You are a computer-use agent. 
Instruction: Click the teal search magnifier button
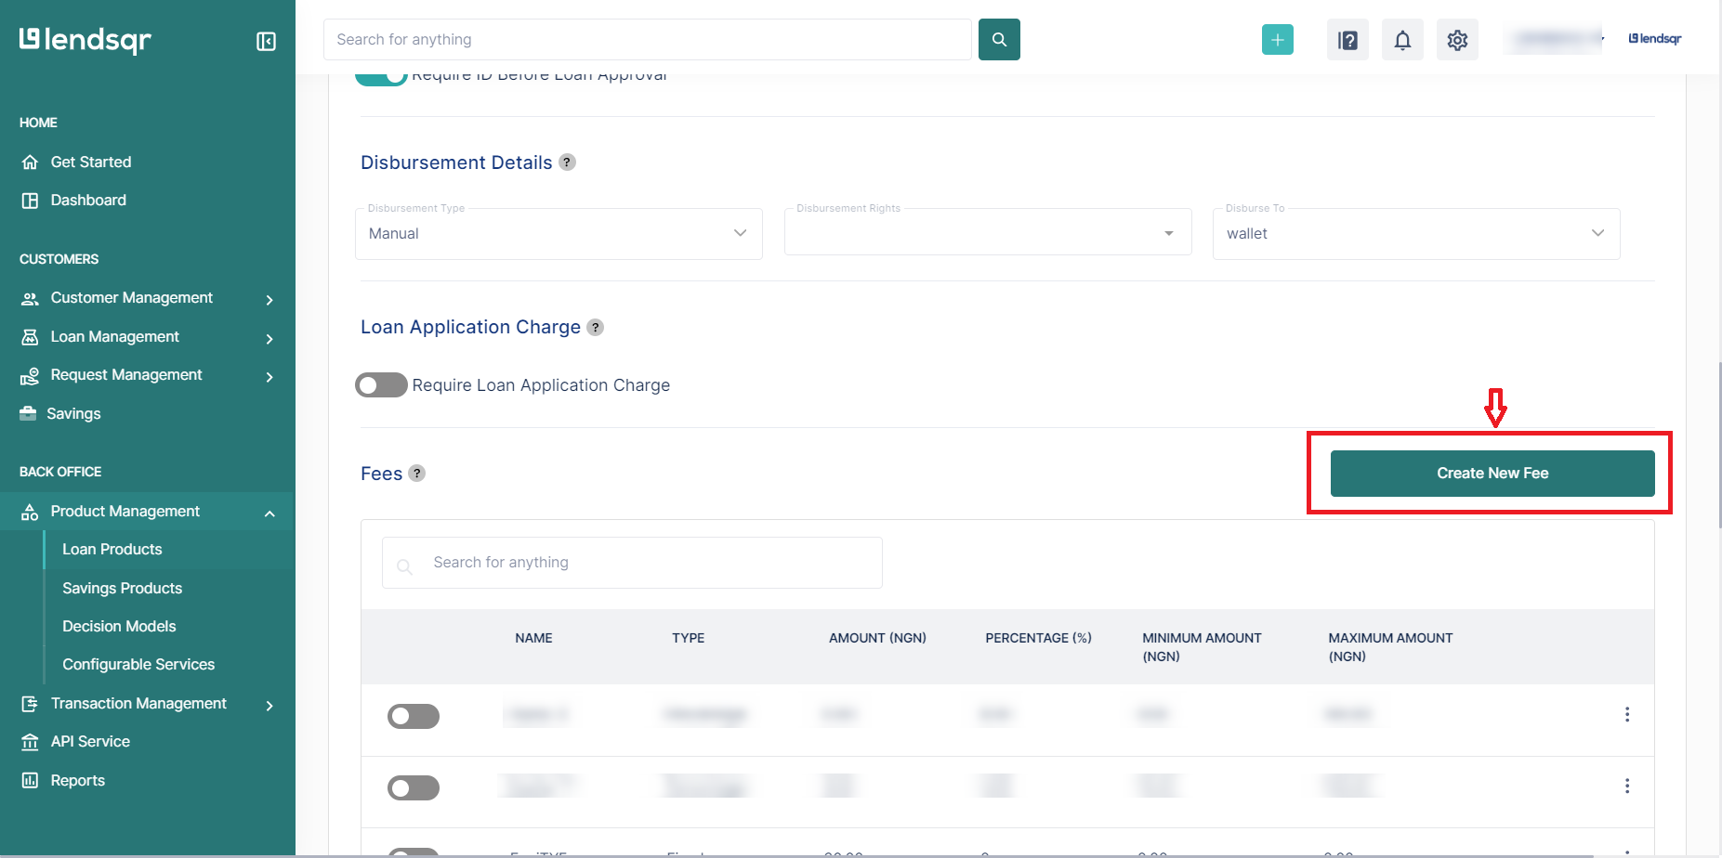(x=999, y=39)
